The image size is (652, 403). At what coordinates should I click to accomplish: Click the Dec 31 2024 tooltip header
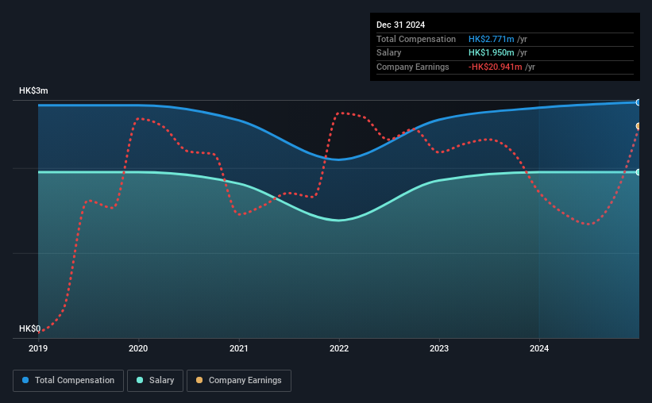[400, 25]
